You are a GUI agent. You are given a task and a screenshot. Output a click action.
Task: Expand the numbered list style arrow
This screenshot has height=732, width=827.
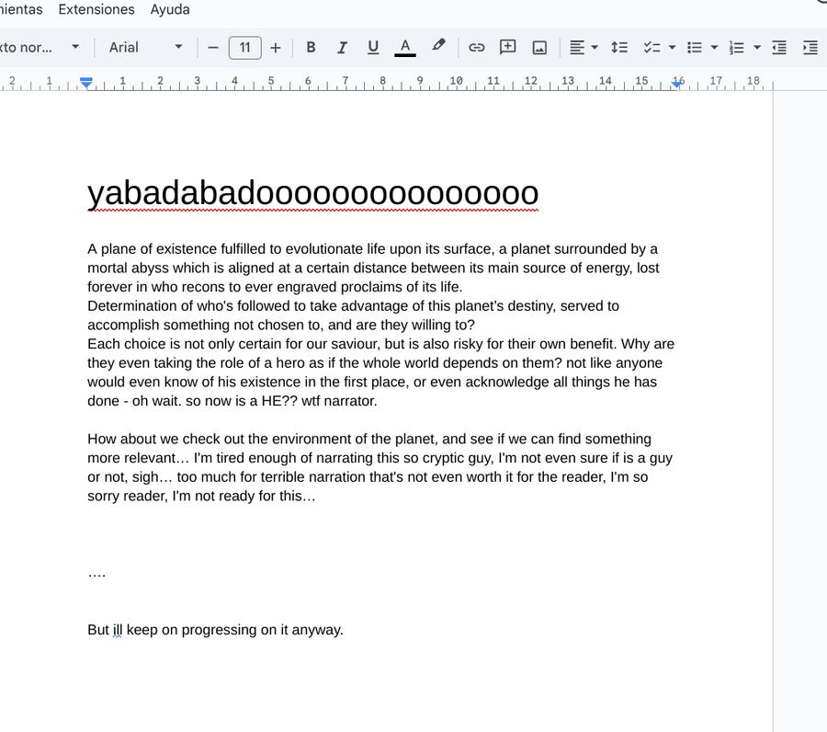[x=757, y=48]
